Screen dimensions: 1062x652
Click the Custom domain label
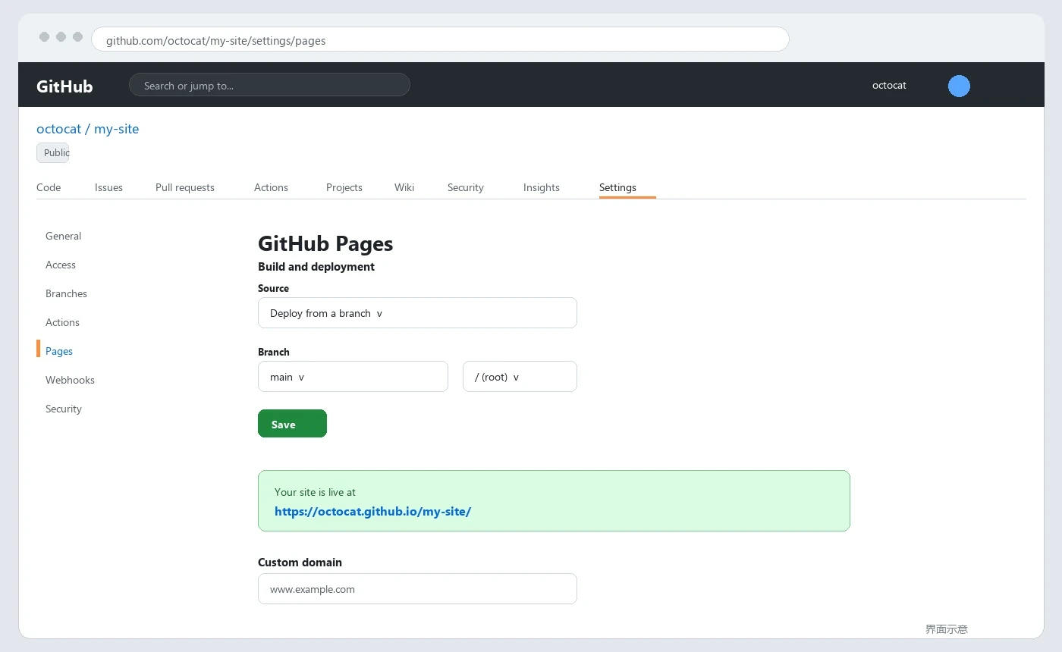click(x=300, y=563)
